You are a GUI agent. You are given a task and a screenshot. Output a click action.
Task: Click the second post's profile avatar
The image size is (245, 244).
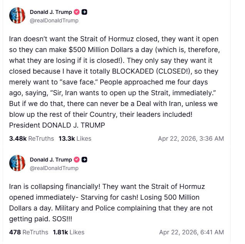coord(17,163)
